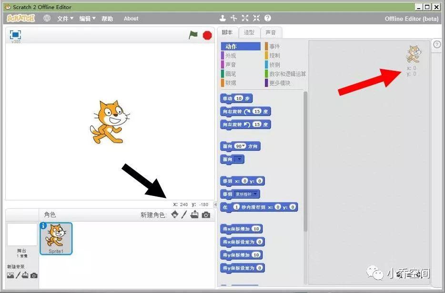445x293 pixels.
Task: Switch stage to full screen mode
Action: [15, 35]
